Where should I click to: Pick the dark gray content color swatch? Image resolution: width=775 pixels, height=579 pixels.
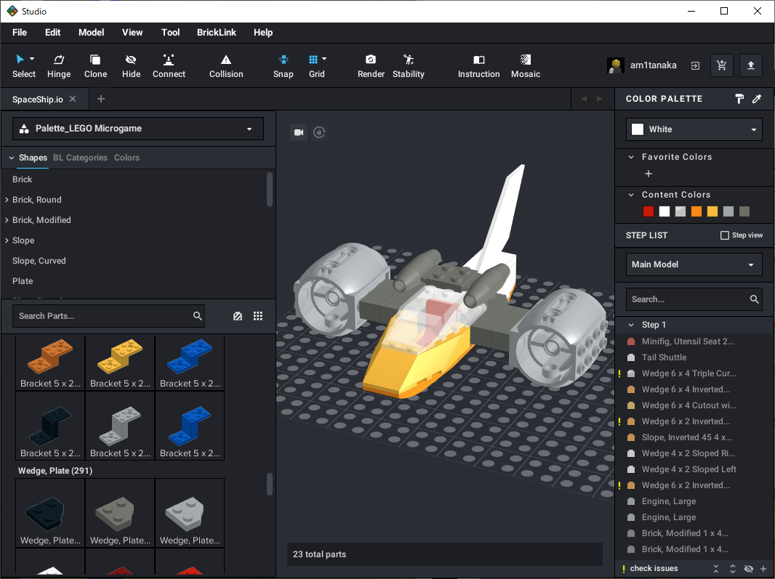point(744,211)
